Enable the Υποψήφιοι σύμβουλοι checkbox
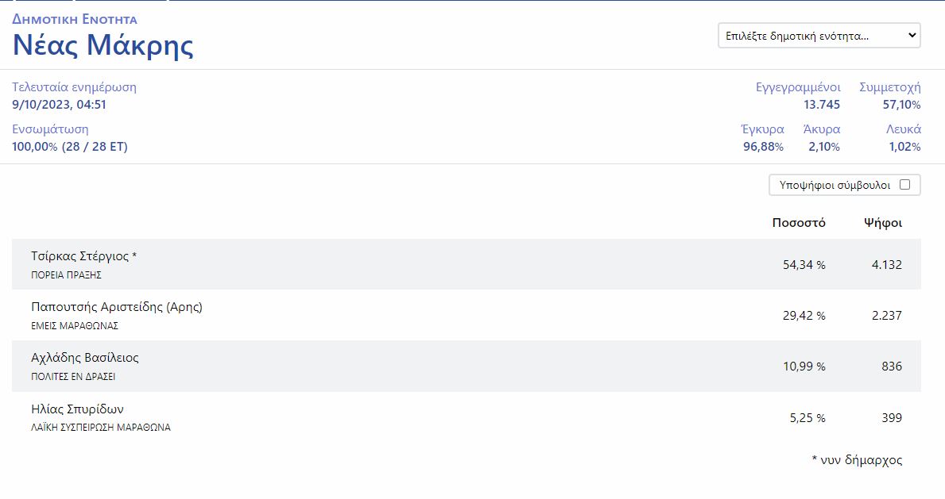The height and width of the screenshot is (499, 945). 904,185
